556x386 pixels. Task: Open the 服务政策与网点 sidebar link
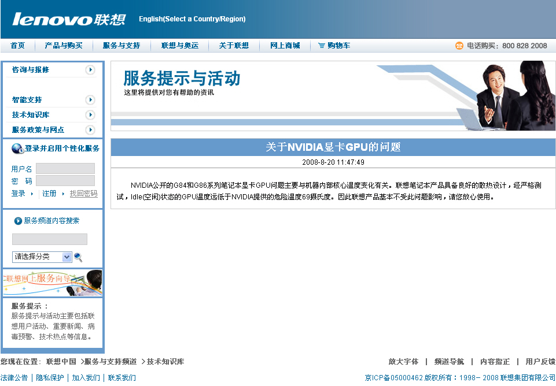[38, 129]
